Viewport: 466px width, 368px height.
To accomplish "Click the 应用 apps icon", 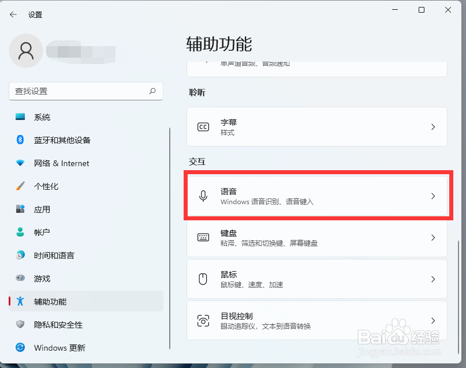I will click(x=20, y=209).
